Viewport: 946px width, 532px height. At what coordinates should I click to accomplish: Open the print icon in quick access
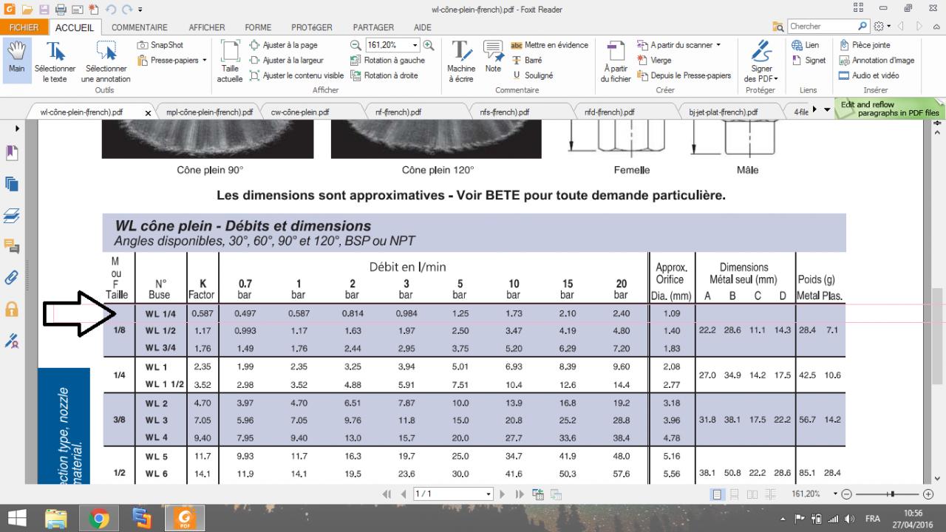61,10
